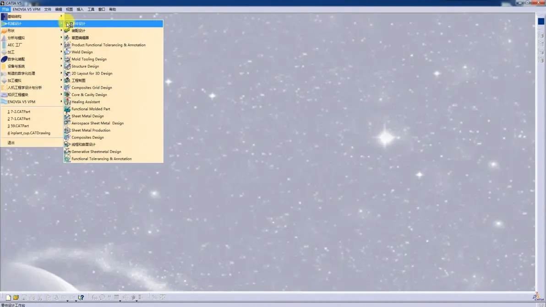546x307 pixels.
Task: Close the CATIA V5 window
Action: pos(538,3)
